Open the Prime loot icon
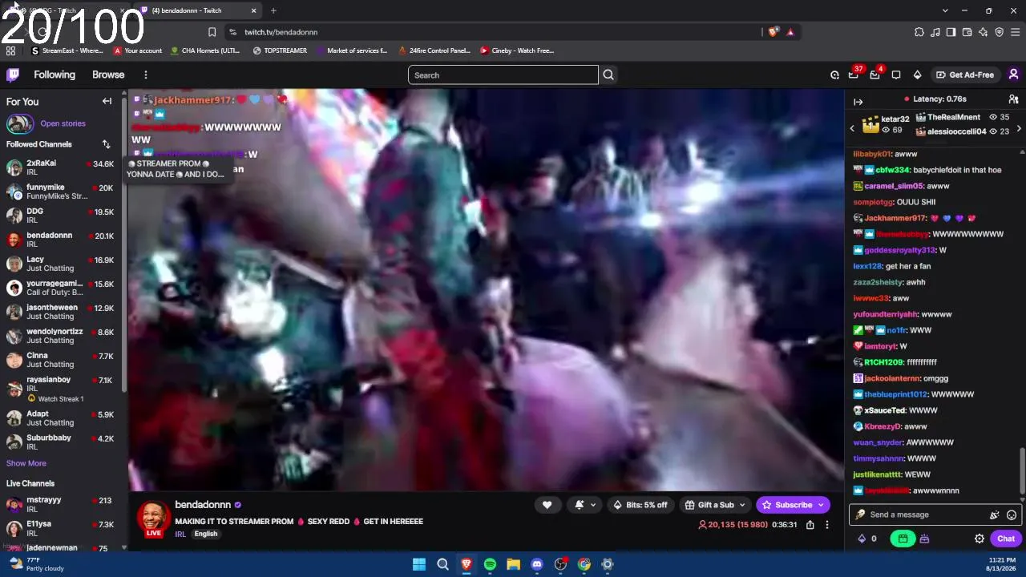1026x577 pixels. tap(834, 75)
